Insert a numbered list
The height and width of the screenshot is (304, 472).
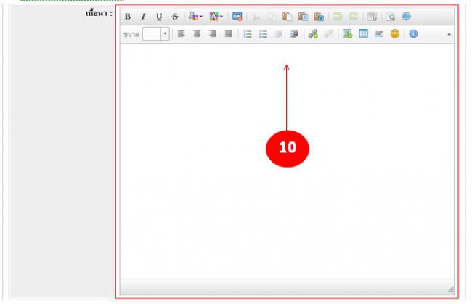tap(248, 34)
